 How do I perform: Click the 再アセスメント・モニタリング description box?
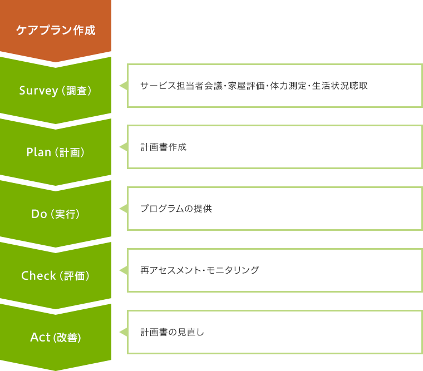275,270
